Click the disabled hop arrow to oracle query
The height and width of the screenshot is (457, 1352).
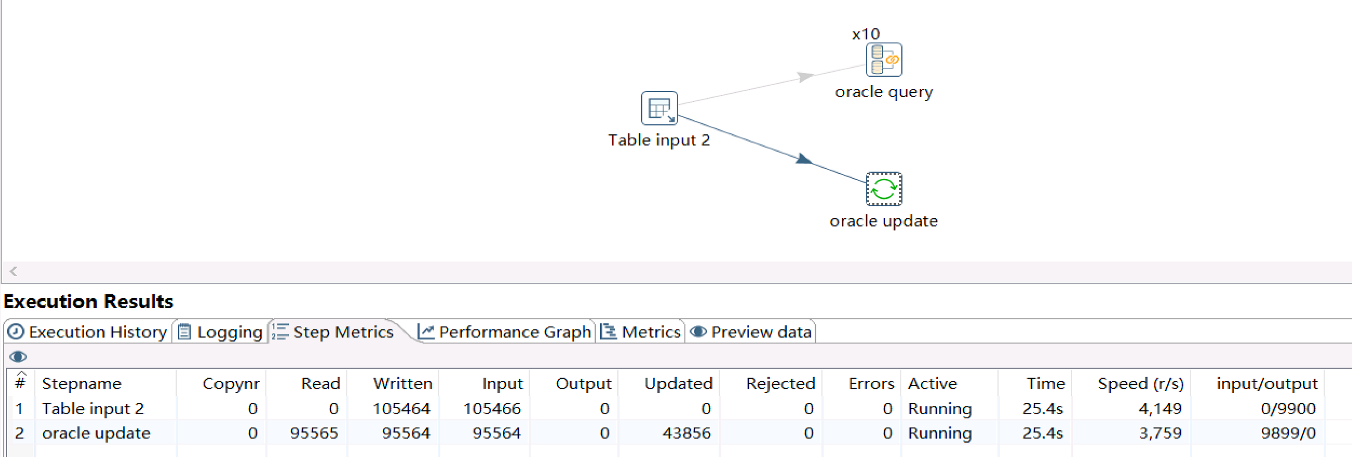click(x=804, y=76)
